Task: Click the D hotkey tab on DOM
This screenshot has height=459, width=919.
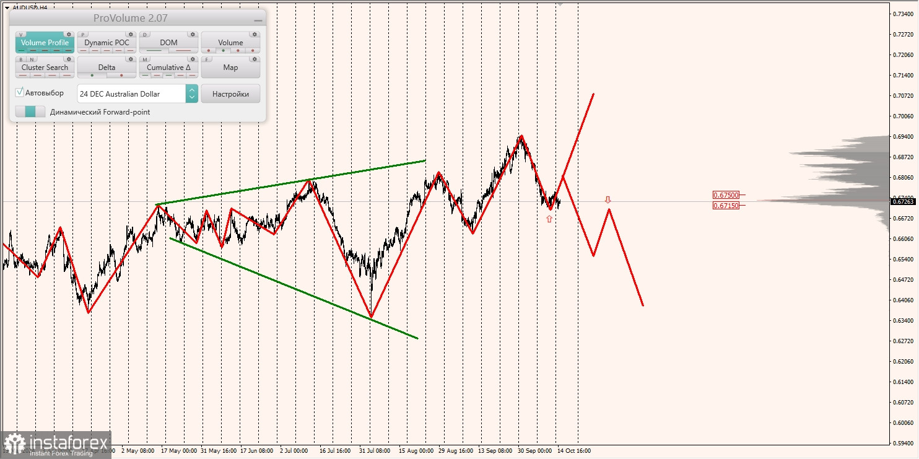Action: (146, 35)
